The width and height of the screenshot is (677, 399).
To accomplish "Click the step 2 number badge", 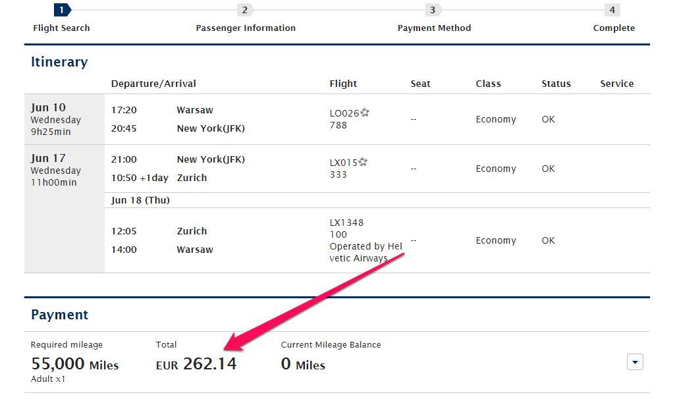I will point(245,10).
